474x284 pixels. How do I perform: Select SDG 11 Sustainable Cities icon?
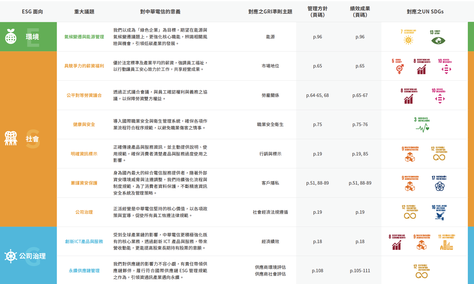(446, 242)
